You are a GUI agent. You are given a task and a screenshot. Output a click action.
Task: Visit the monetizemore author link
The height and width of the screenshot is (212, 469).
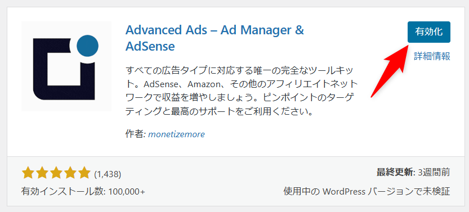[176, 134]
